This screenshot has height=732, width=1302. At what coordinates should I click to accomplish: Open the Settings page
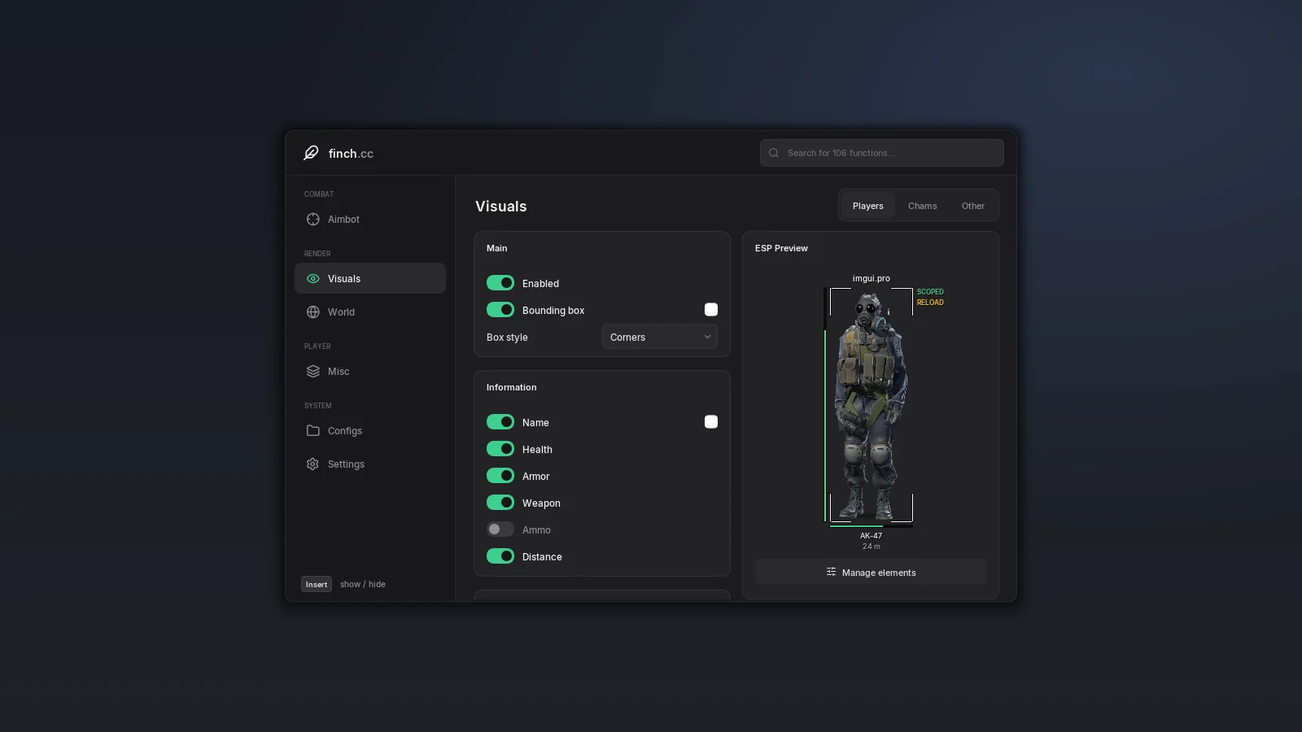[370, 464]
